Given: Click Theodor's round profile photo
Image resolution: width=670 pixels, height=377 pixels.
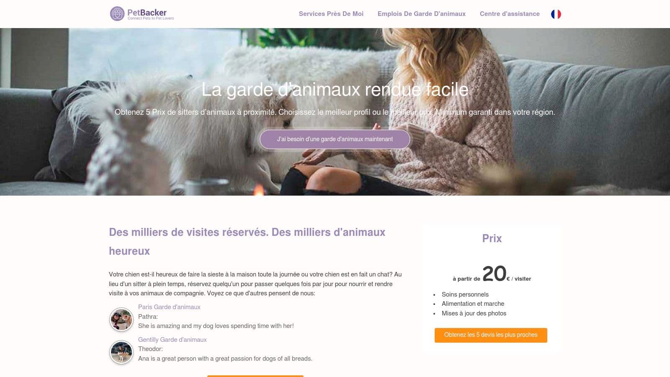Looking at the screenshot, I should (121, 352).
